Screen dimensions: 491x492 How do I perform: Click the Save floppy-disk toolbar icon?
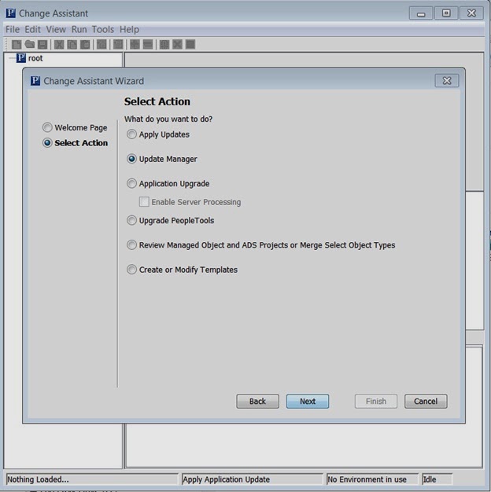(x=42, y=45)
